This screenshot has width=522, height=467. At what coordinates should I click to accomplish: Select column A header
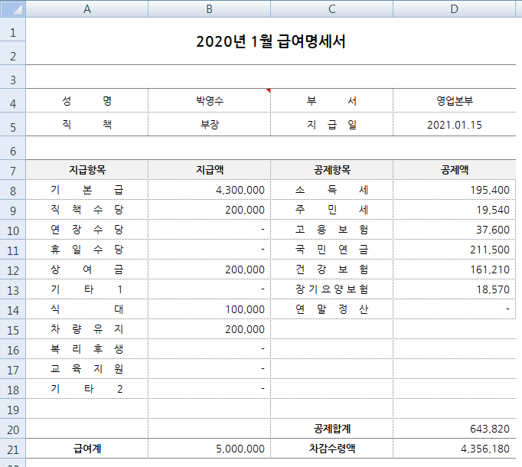pyautogui.click(x=87, y=8)
